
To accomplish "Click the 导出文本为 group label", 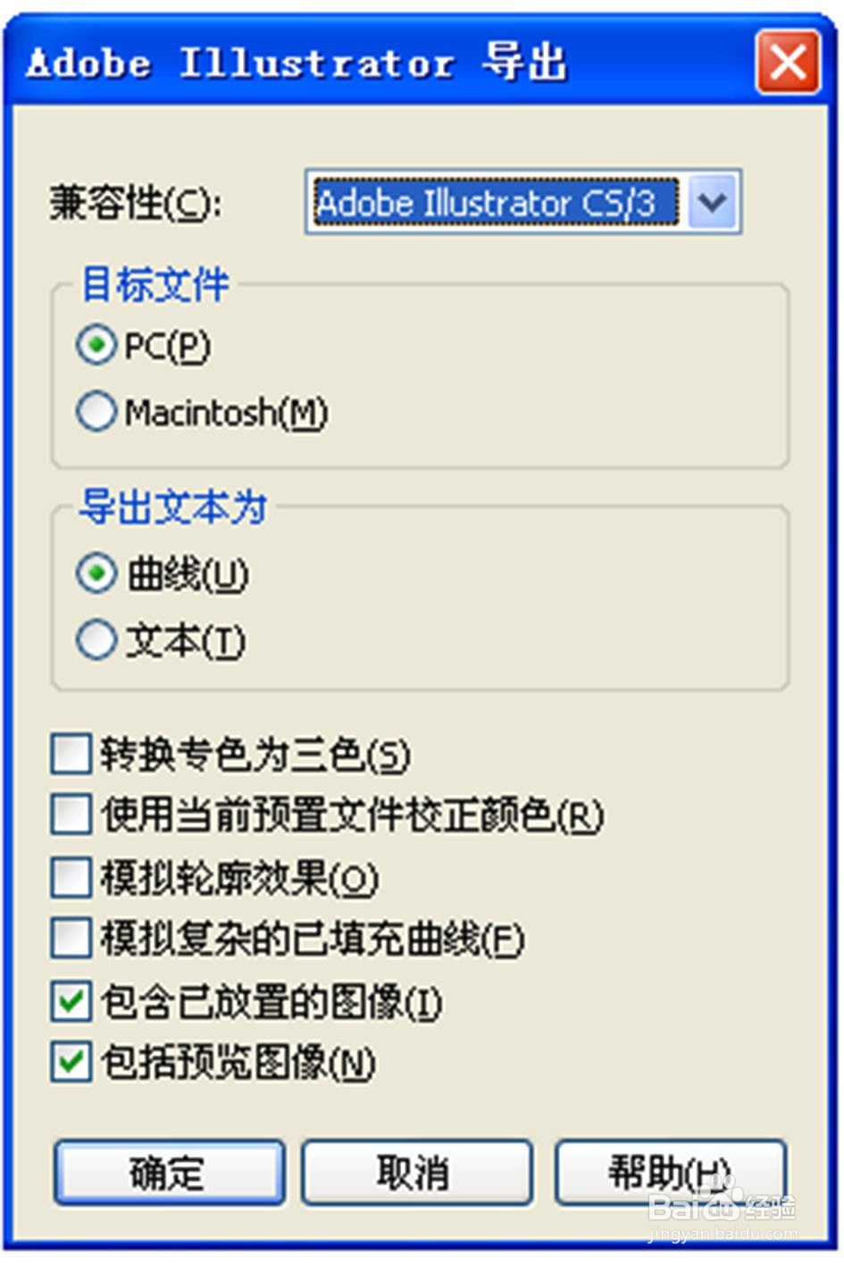I will pyautogui.click(x=173, y=507).
